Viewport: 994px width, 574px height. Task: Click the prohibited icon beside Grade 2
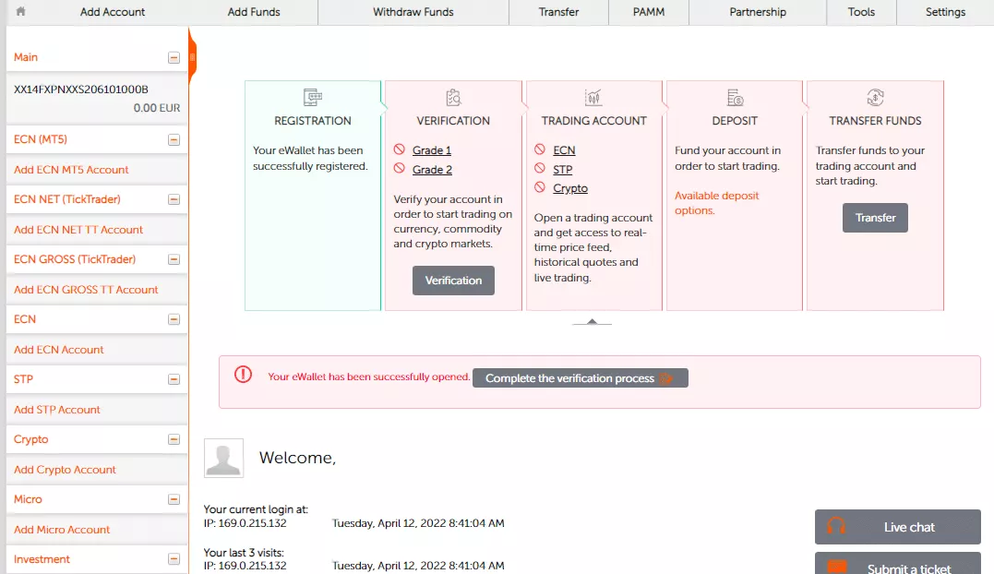click(x=399, y=169)
